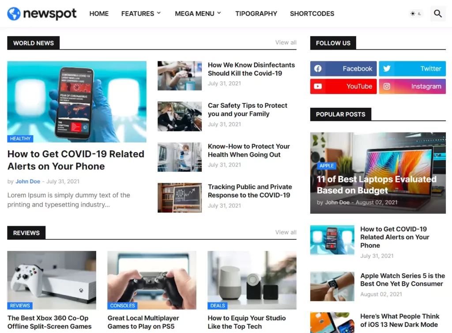Click View all in World News
This screenshot has height=333, width=452.
286,42
